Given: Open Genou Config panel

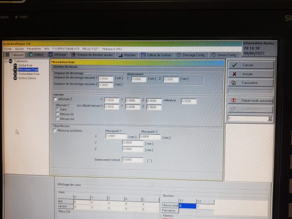Looking at the screenshot, I should (x=224, y=55).
